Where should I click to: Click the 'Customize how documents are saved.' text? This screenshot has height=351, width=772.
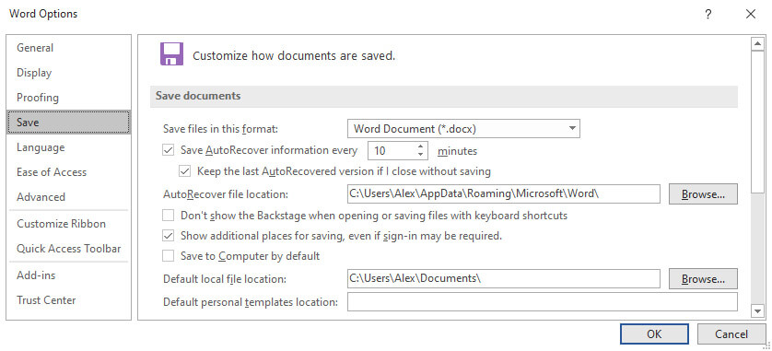(294, 55)
